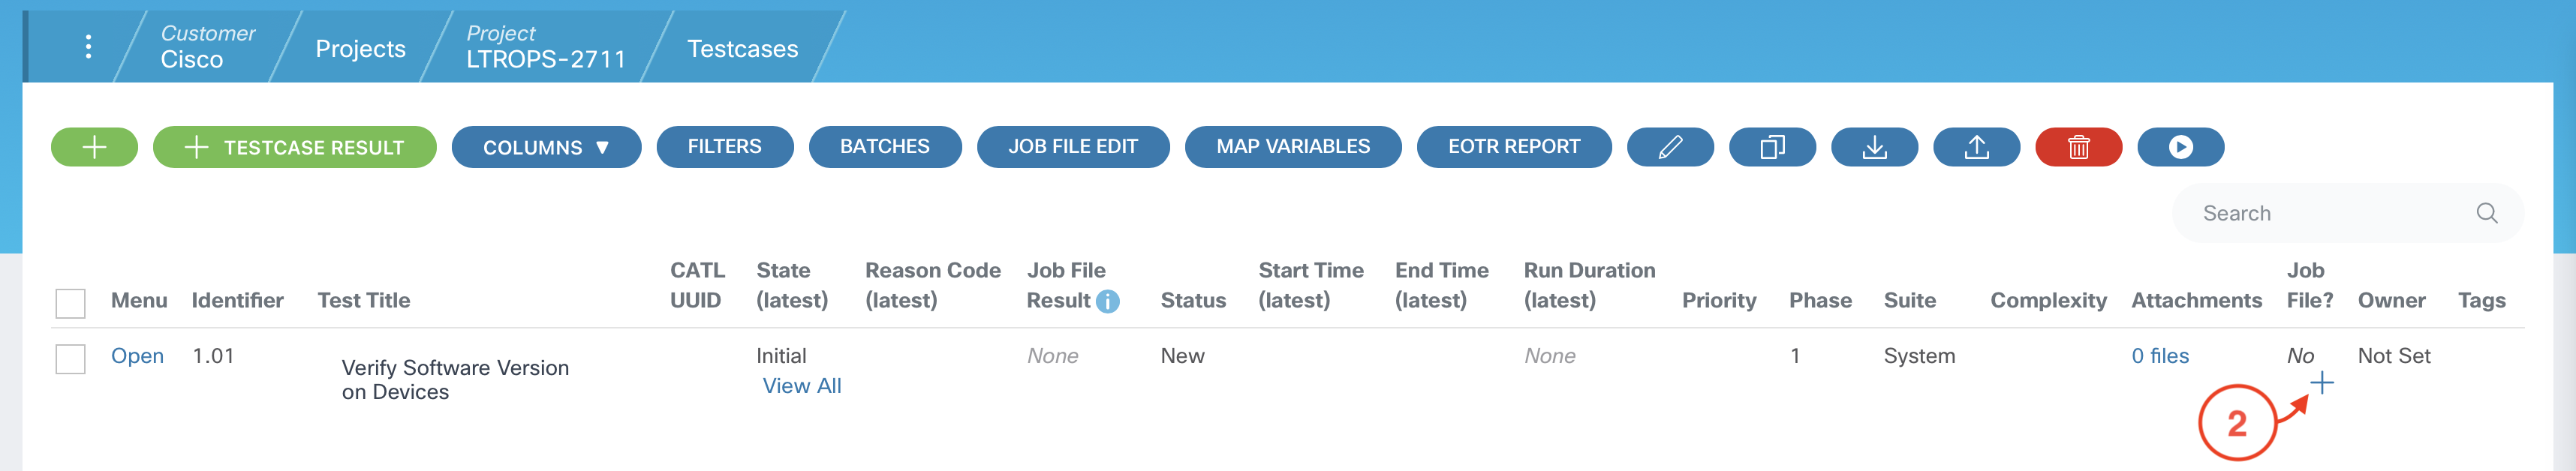Open the FILTERS panel
Viewport: 2576px width, 471px height.
724,147
